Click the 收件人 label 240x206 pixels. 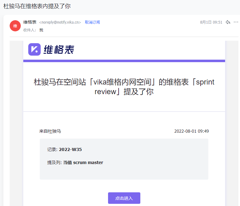tap(29, 30)
